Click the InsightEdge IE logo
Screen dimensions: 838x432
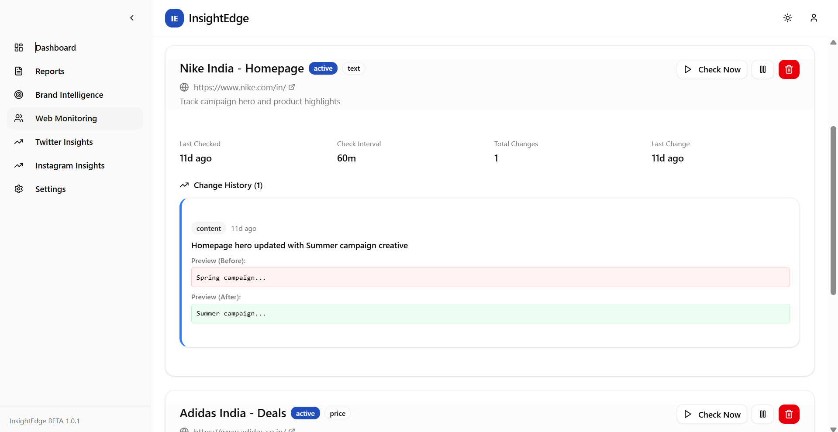pyautogui.click(x=174, y=18)
